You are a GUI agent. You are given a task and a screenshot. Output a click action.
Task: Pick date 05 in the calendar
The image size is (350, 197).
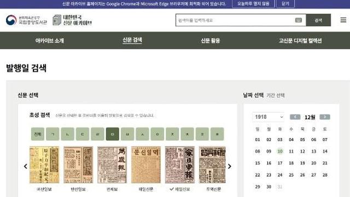point(302,140)
